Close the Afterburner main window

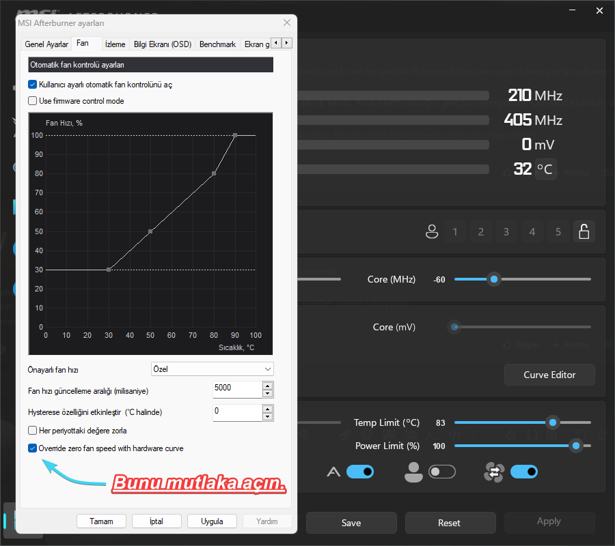click(599, 10)
